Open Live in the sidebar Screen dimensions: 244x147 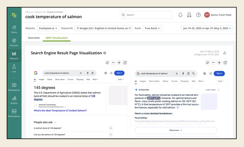[14, 69]
